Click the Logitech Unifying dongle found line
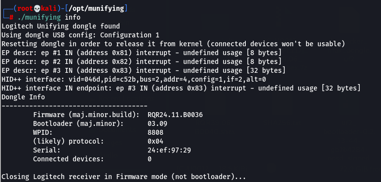Image resolution: width=381 pixels, height=182 pixels. pos(61,26)
